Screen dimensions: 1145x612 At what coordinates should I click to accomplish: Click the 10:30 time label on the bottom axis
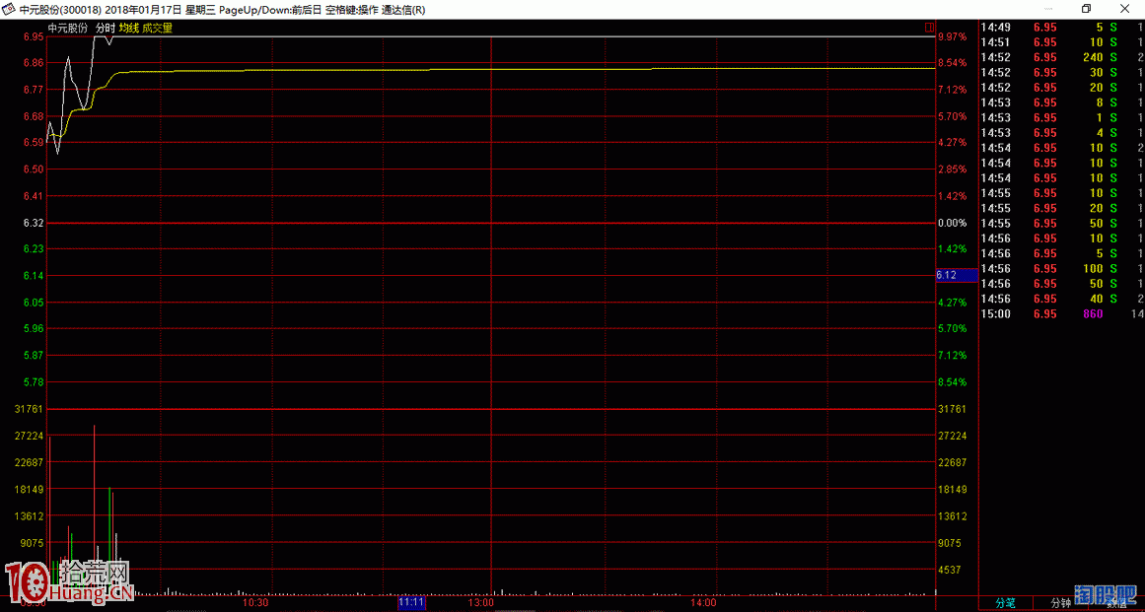255,603
